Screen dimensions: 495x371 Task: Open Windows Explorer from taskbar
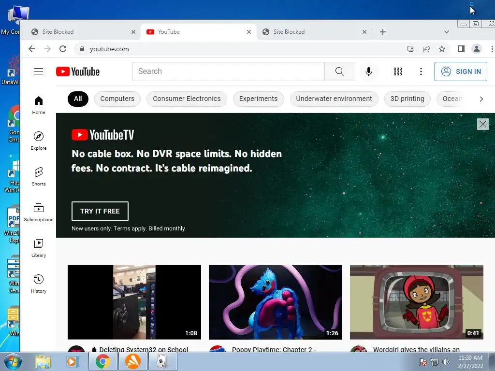[43, 361]
